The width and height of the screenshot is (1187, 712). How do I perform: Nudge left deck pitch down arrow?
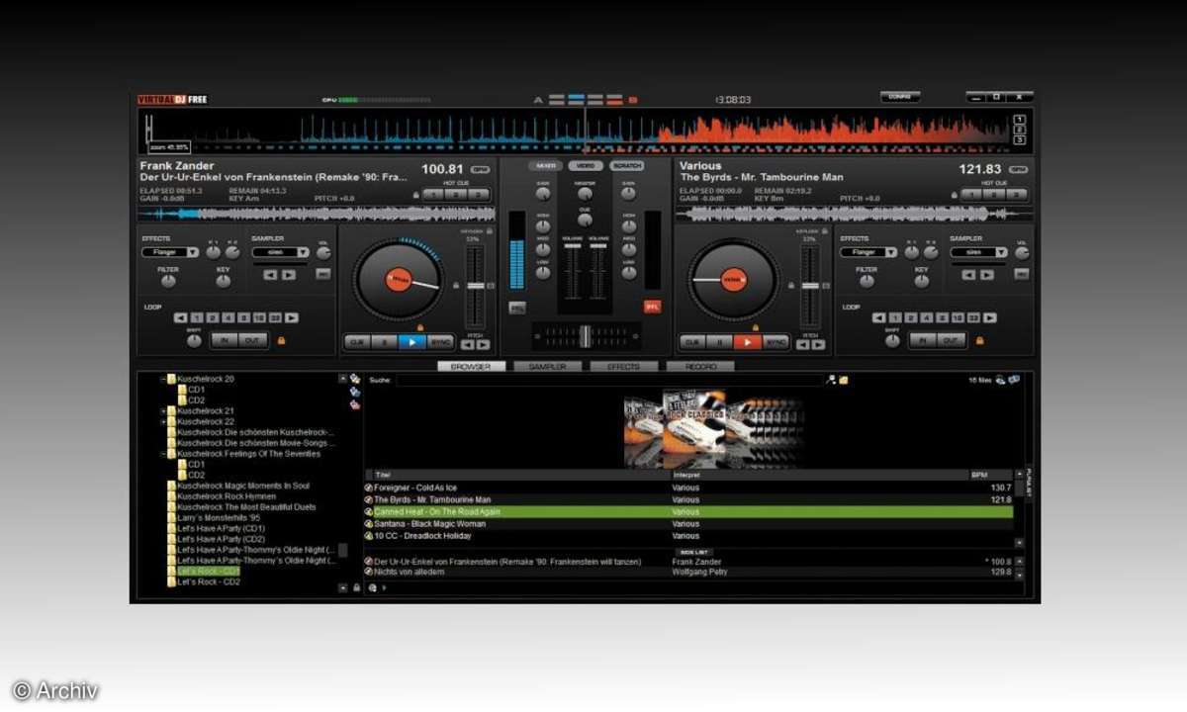point(469,345)
